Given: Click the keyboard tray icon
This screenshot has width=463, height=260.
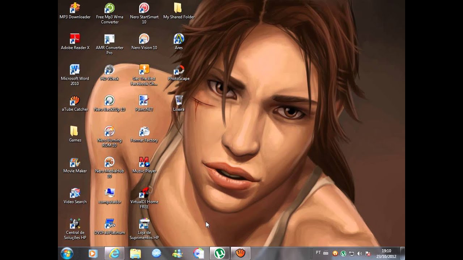Looking at the screenshot, I should tap(326, 253).
